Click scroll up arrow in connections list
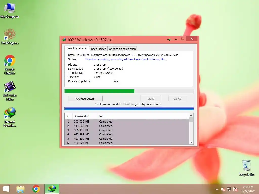The image size is (259, 194). (x=191, y=115)
